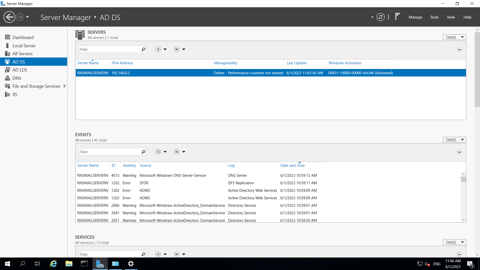
Task: Open Task View on the taskbar
Action: coord(37,264)
